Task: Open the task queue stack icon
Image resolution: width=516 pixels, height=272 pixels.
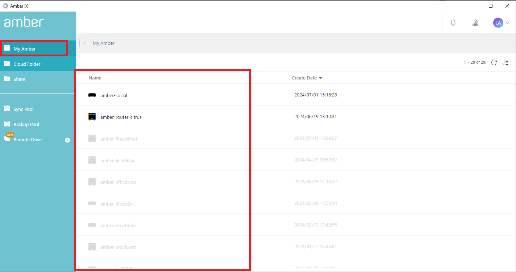Action: [475, 23]
